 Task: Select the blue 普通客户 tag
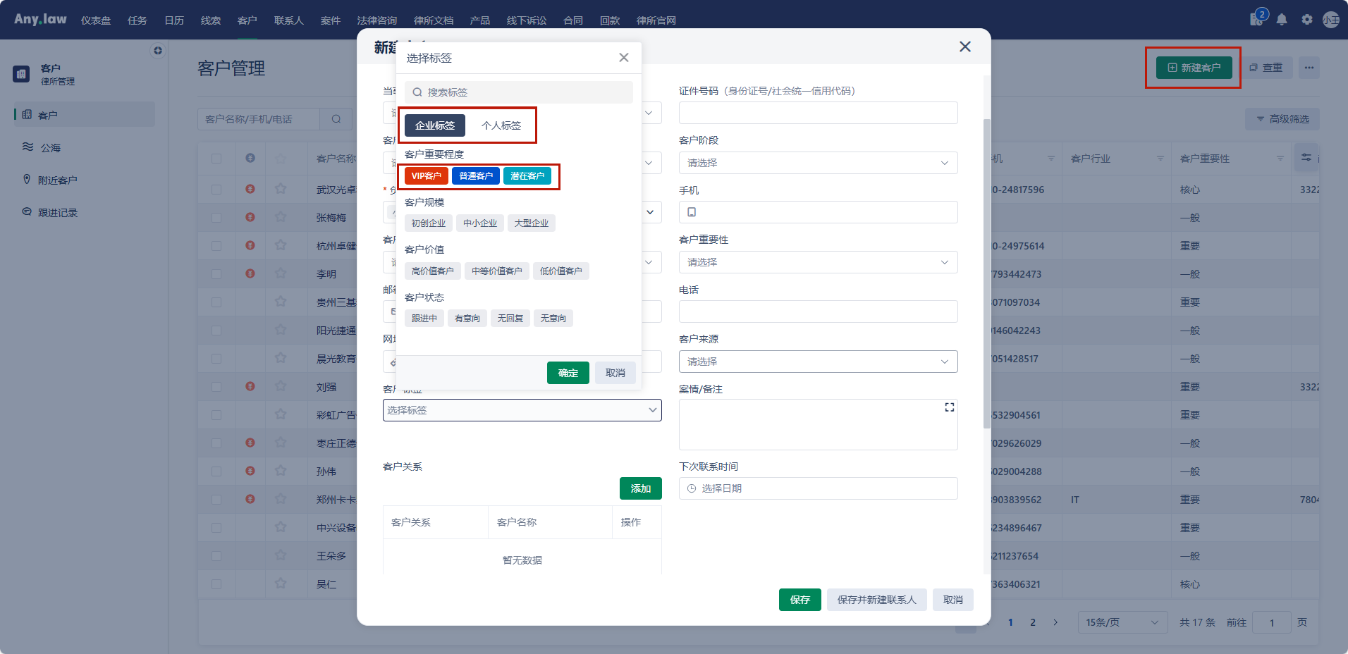(476, 176)
